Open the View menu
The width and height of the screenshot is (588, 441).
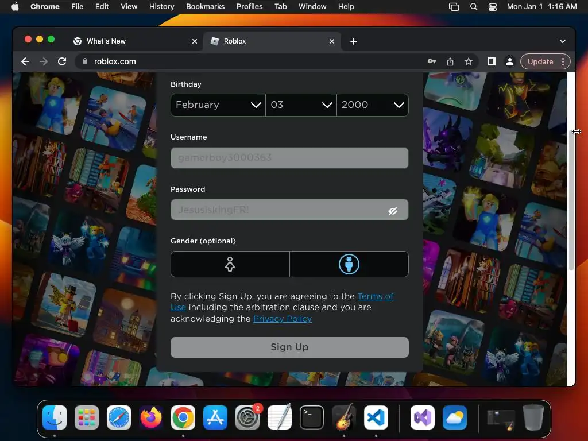(x=129, y=7)
